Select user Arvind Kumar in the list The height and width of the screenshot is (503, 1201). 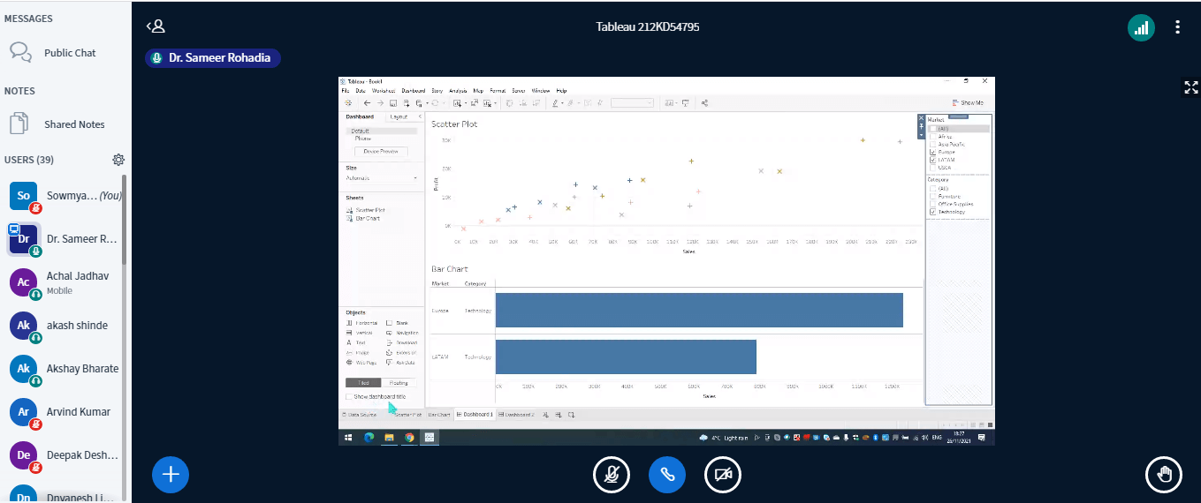pos(65,412)
